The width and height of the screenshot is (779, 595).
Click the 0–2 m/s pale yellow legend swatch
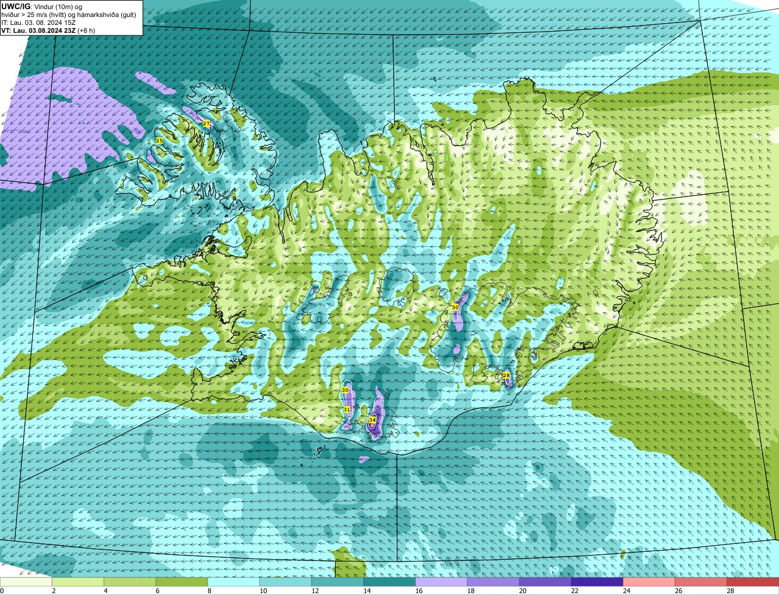(26, 582)
